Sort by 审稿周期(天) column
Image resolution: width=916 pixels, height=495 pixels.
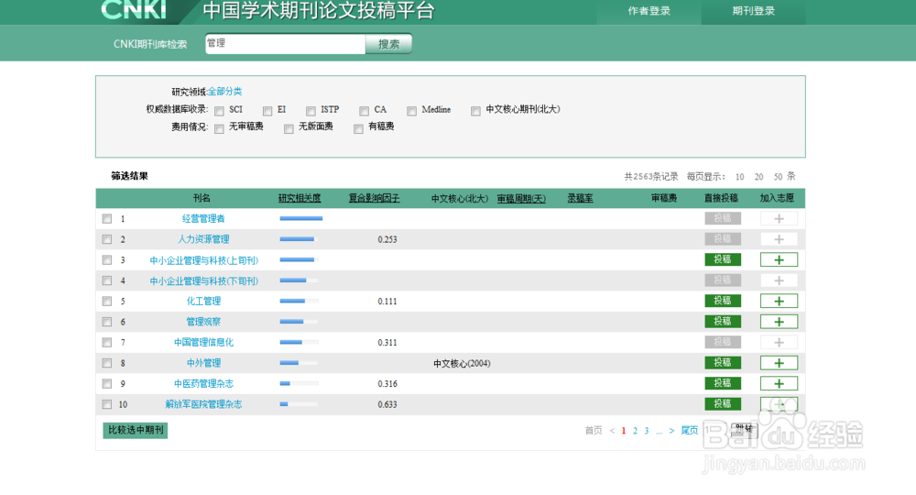(521, 199)
